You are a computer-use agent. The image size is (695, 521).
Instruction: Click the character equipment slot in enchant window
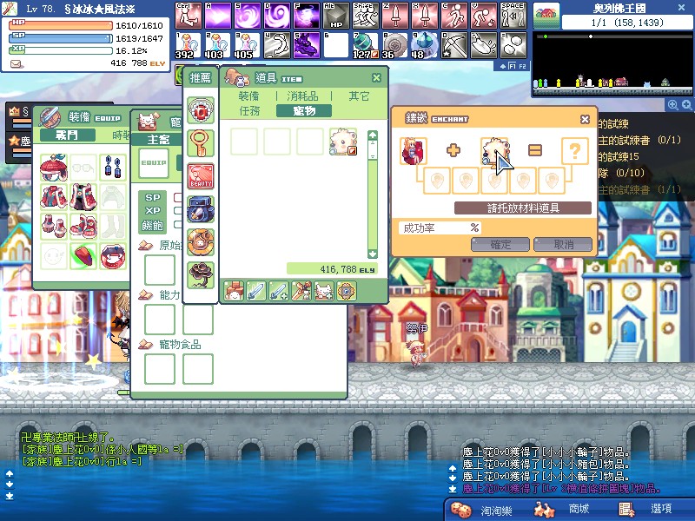tap(414, 150)
